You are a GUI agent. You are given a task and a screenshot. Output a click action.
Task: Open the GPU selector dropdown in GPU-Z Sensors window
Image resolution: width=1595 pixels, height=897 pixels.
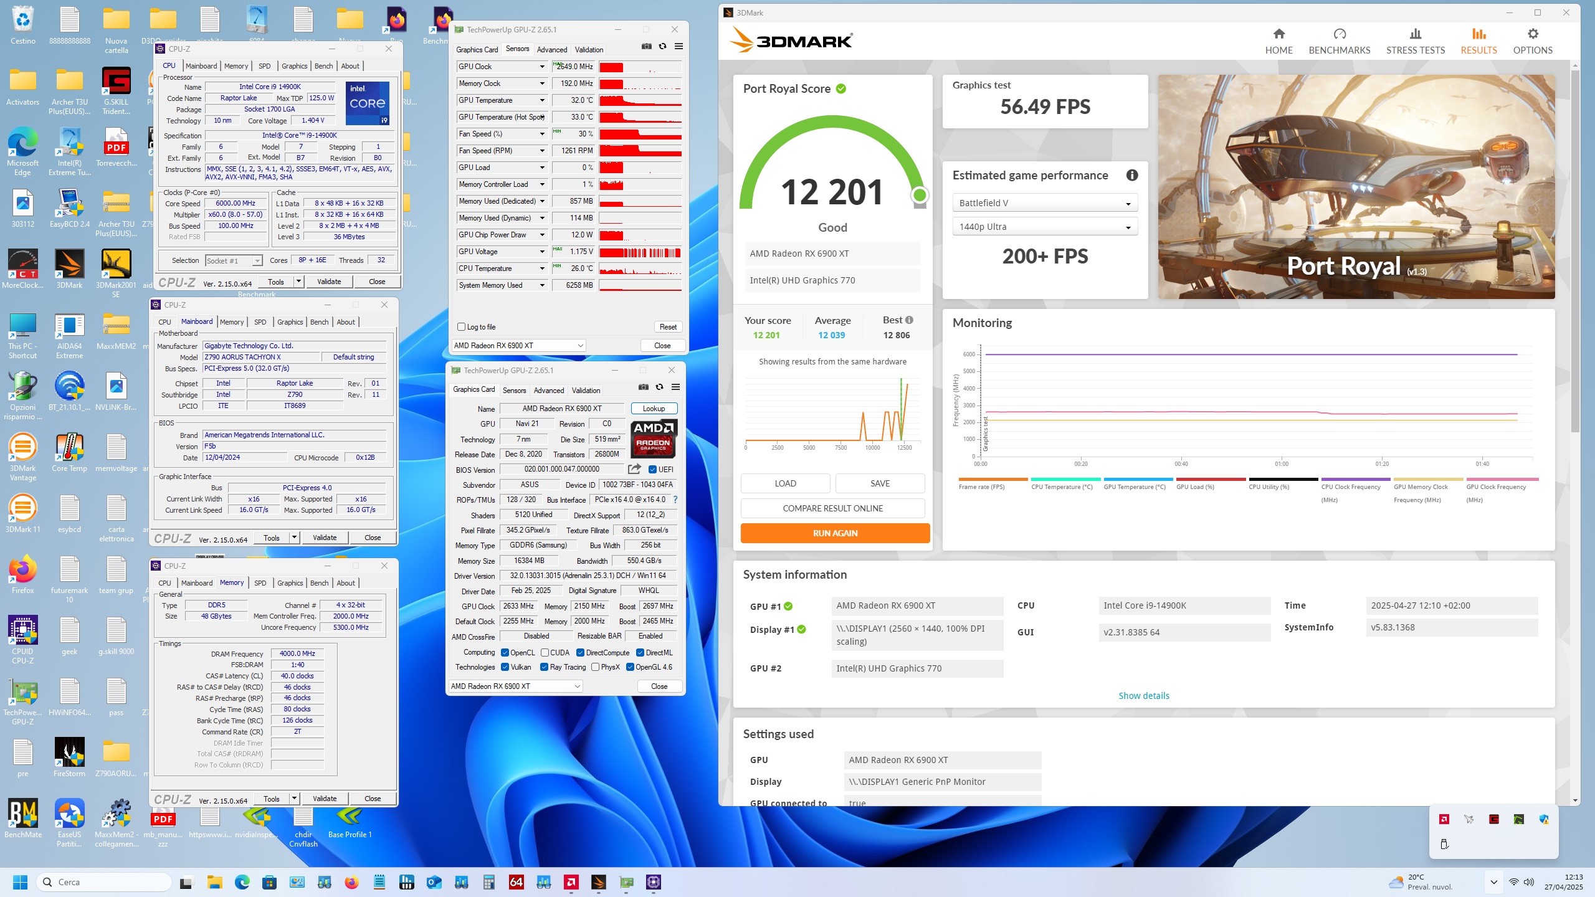tap(518, 346)
